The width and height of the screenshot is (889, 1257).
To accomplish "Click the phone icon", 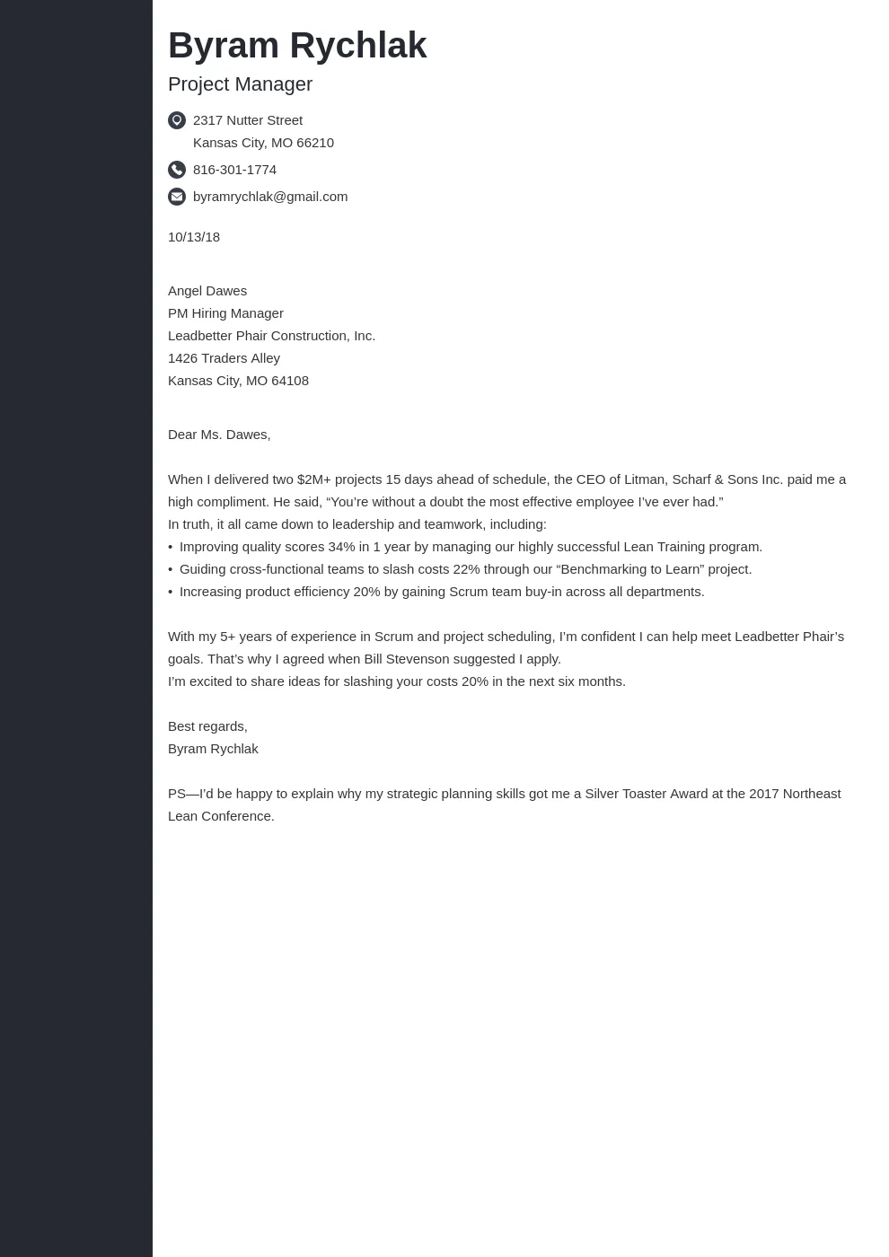I will [177, 170].
